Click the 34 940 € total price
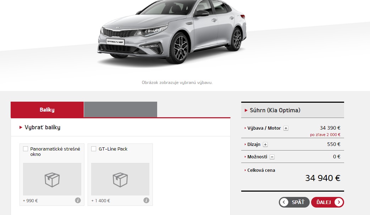 tap(323, 178)
